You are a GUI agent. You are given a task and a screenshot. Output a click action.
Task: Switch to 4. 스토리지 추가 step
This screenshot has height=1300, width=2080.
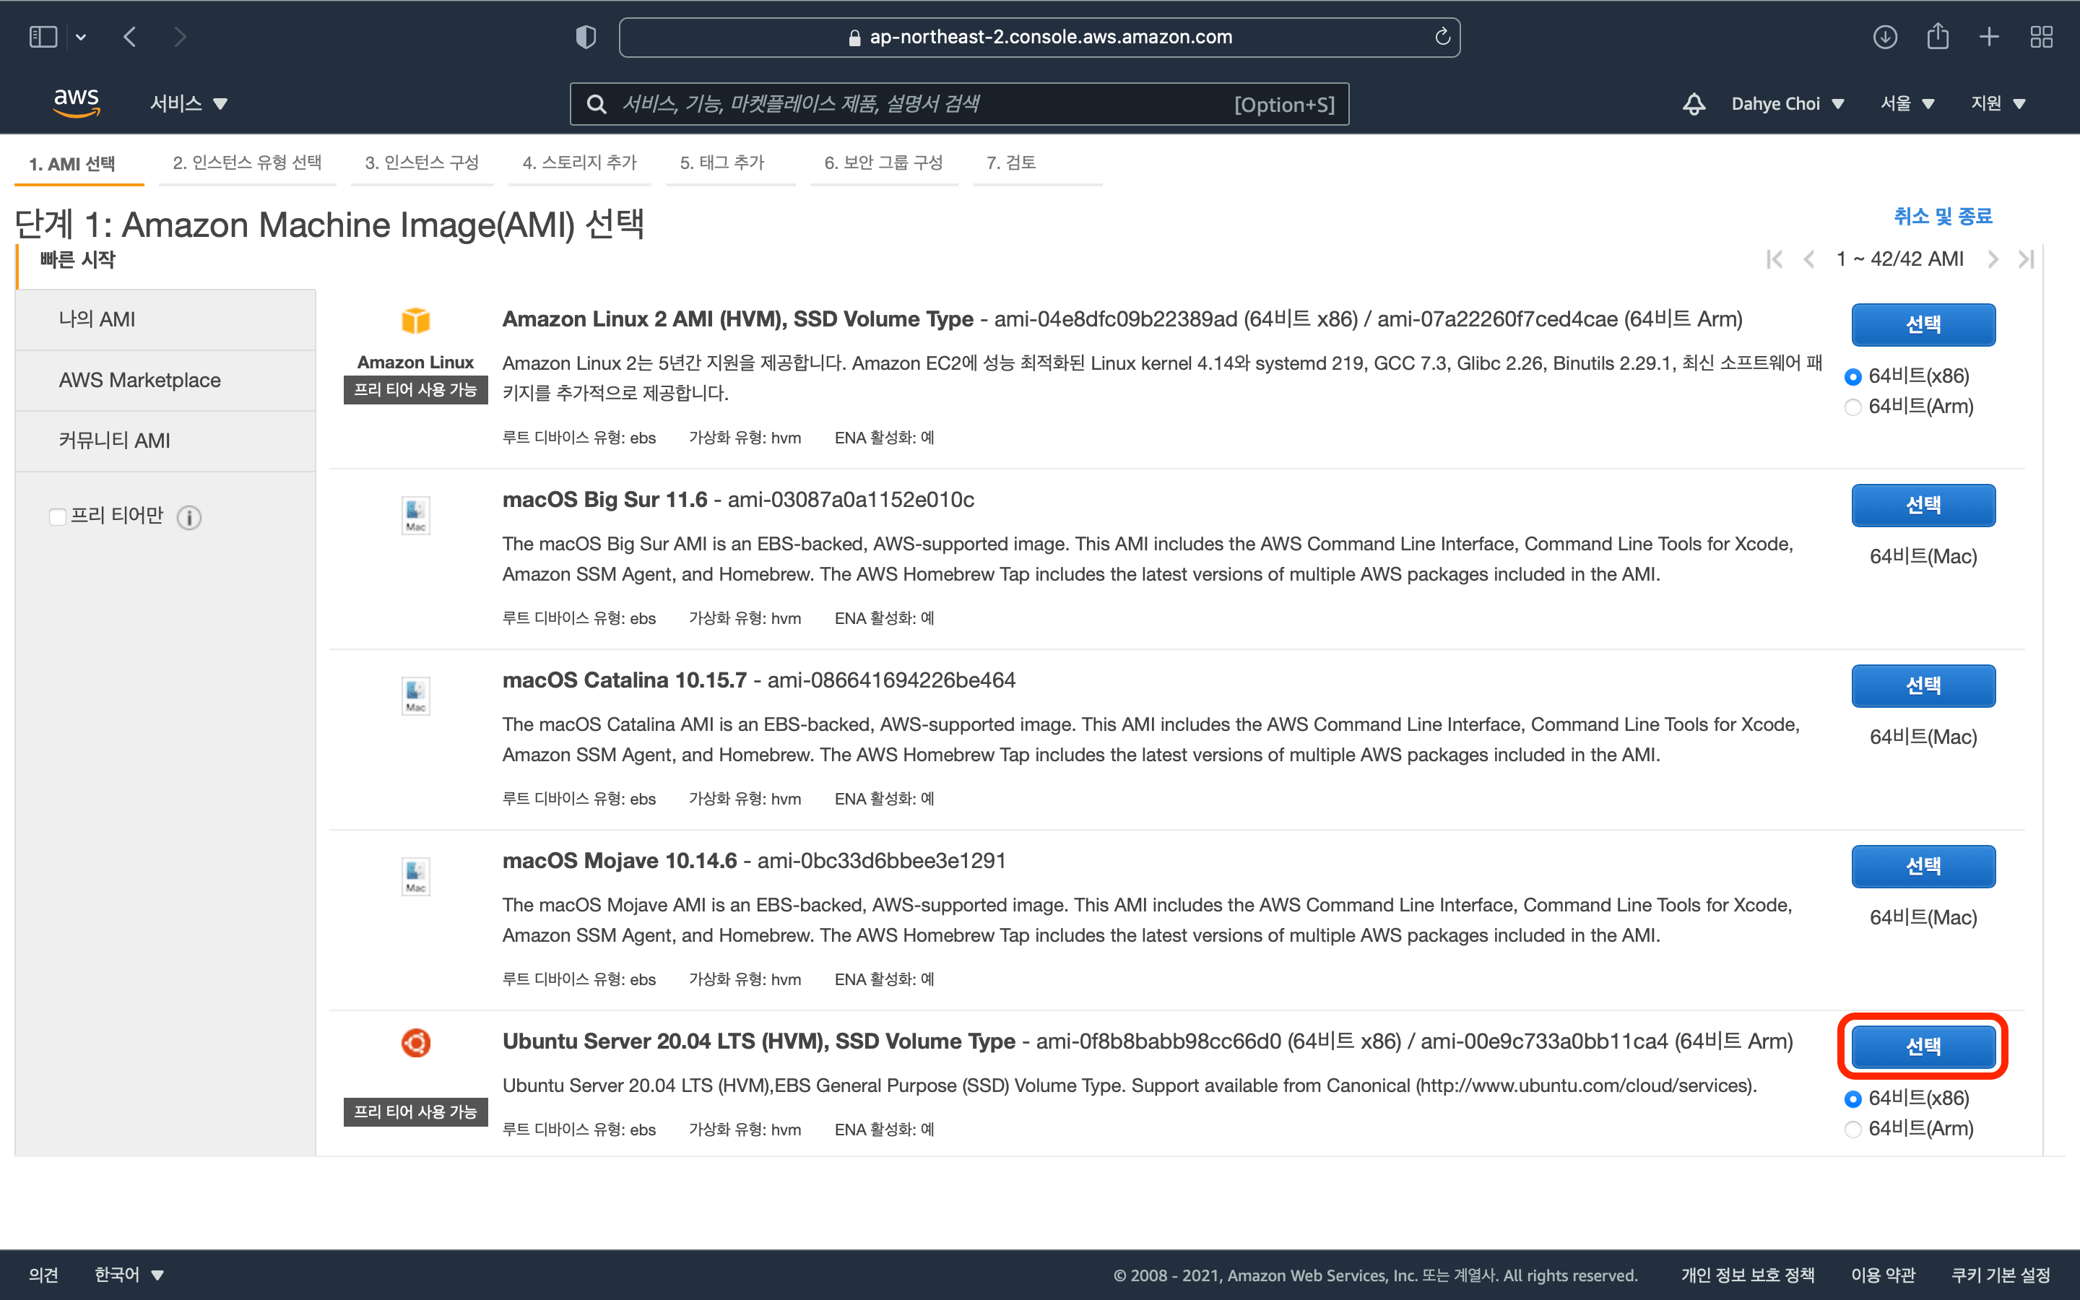pos(579,162)
